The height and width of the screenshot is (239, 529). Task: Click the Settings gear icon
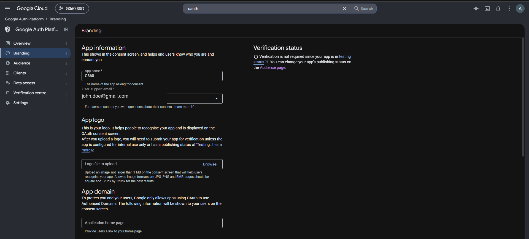tap(8, 103)
